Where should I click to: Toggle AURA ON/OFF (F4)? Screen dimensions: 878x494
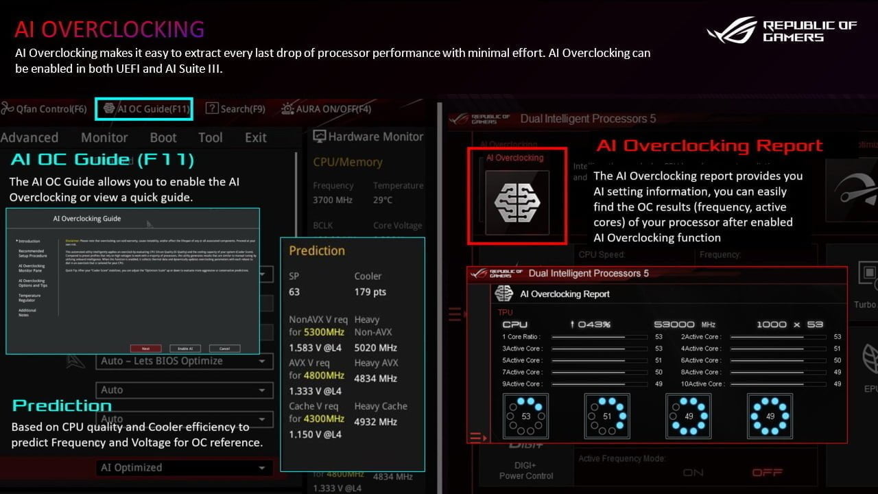click(x=326, y=108)
